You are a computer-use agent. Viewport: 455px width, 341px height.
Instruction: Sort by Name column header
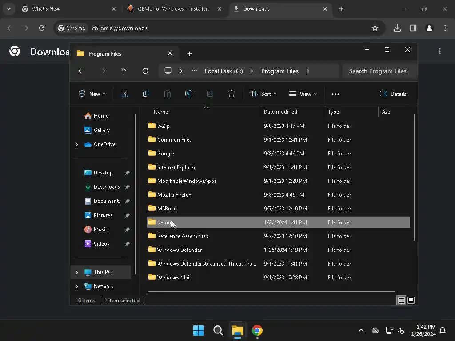point(161,111)
